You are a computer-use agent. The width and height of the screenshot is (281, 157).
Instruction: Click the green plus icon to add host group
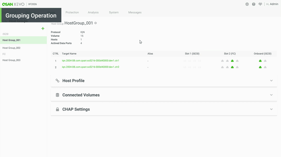point(43,28)
